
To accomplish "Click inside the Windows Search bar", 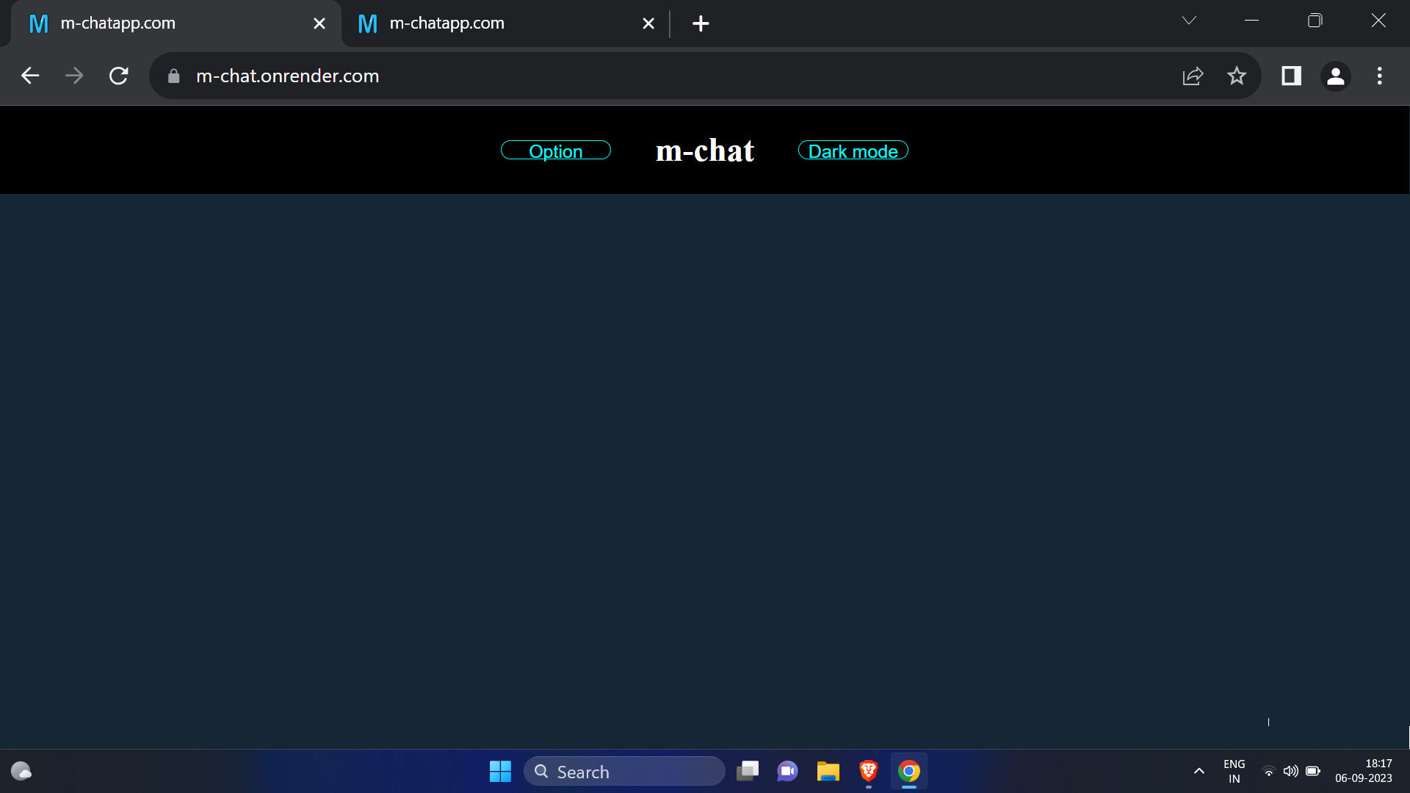I will click(624, 772).
